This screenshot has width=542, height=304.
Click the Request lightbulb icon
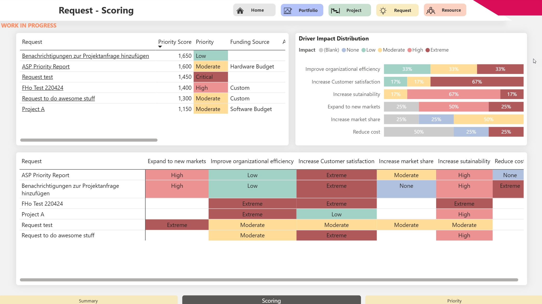[383, 10]
